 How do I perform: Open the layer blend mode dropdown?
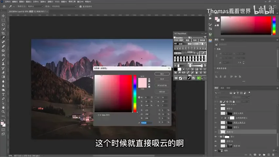click(223, 97)
